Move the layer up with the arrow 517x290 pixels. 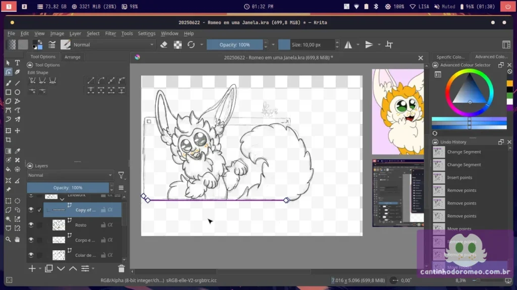tap(73, 269)
